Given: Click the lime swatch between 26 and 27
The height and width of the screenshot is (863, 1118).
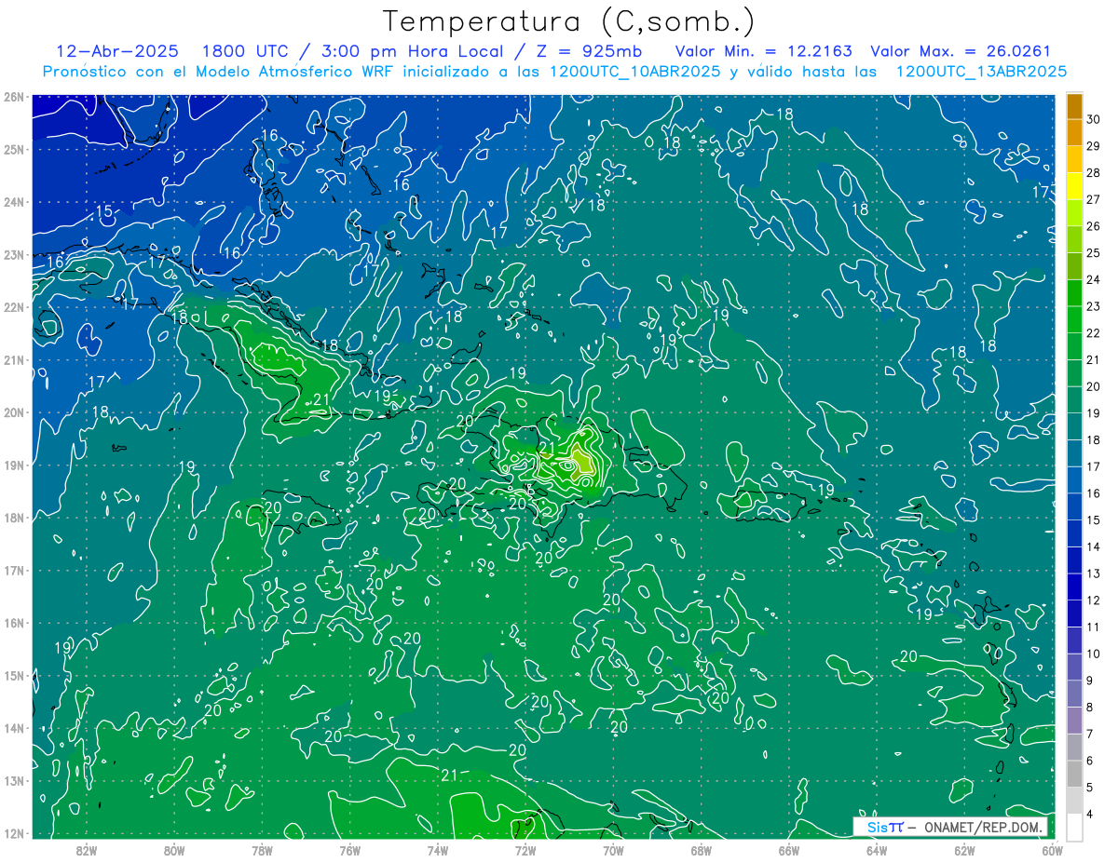Looking at the screenshot, I should click(1074, 213).
